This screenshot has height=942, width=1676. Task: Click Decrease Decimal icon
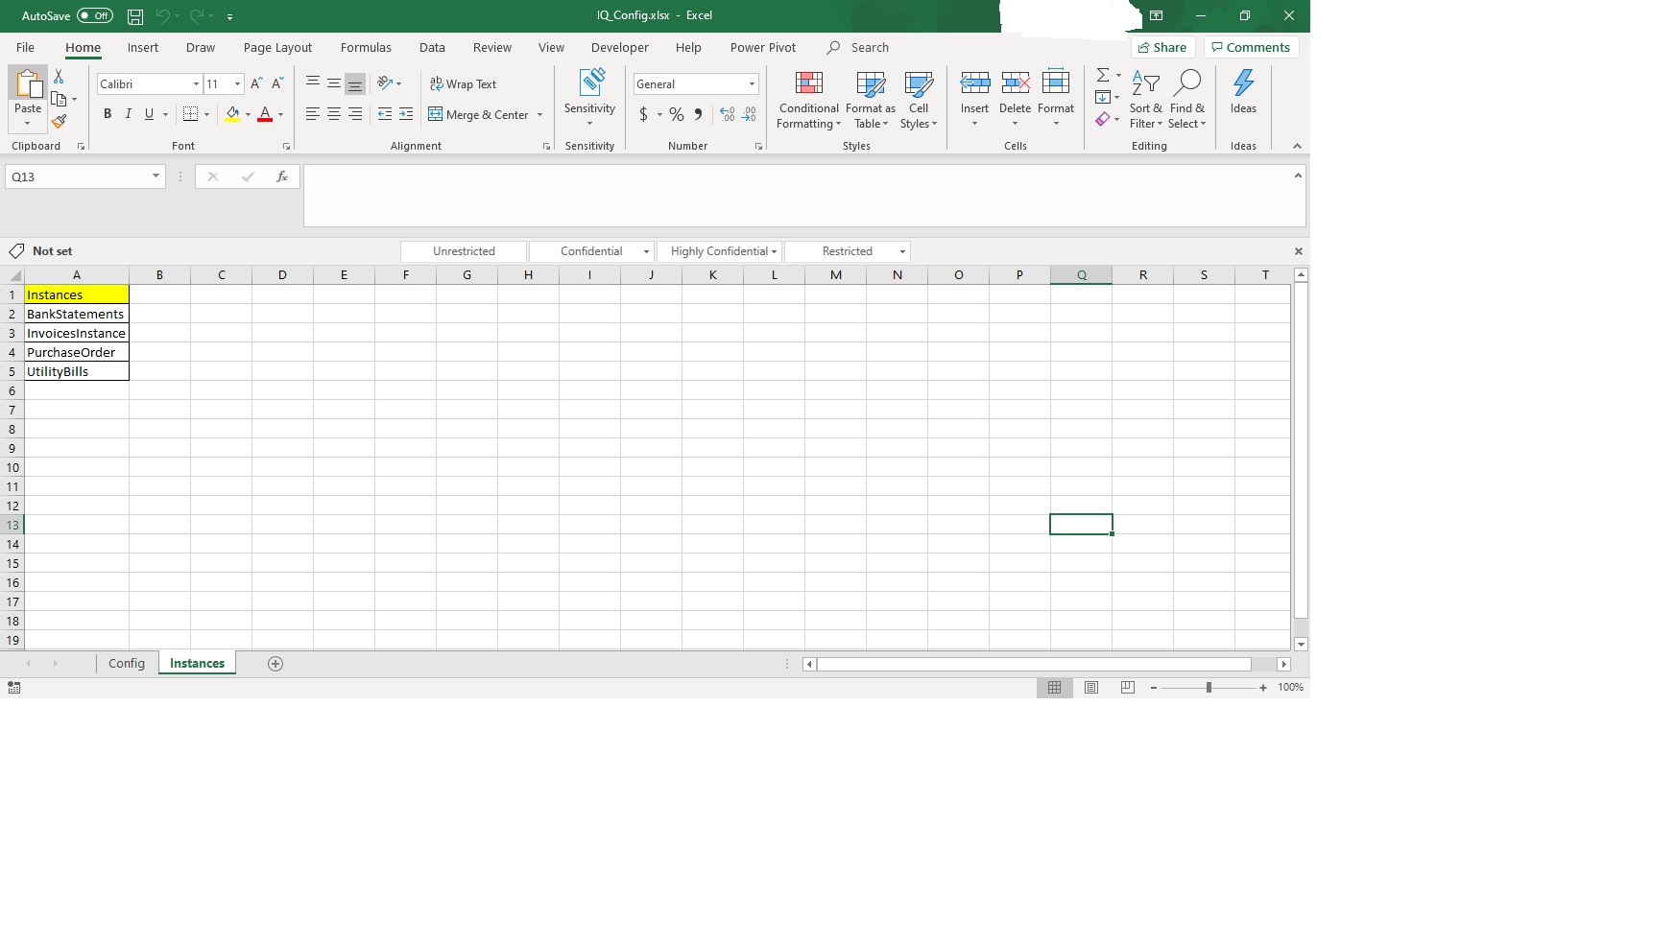749,115
